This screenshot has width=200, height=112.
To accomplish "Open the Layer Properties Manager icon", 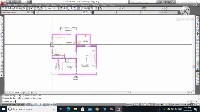I will click(x=37, y=12).
